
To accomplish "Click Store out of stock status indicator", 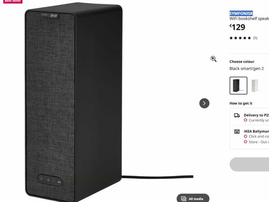I will [245, 142].
